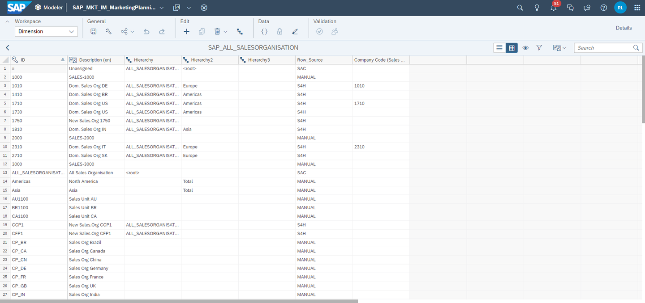The width and height of the screenshot is (645, 303).
Task: Open the discussions chat icon
Action: click(570, 8)
